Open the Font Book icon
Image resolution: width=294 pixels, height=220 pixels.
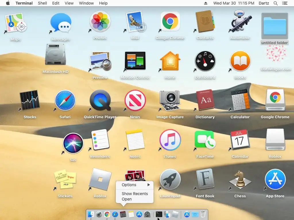(x=205, y=179)
